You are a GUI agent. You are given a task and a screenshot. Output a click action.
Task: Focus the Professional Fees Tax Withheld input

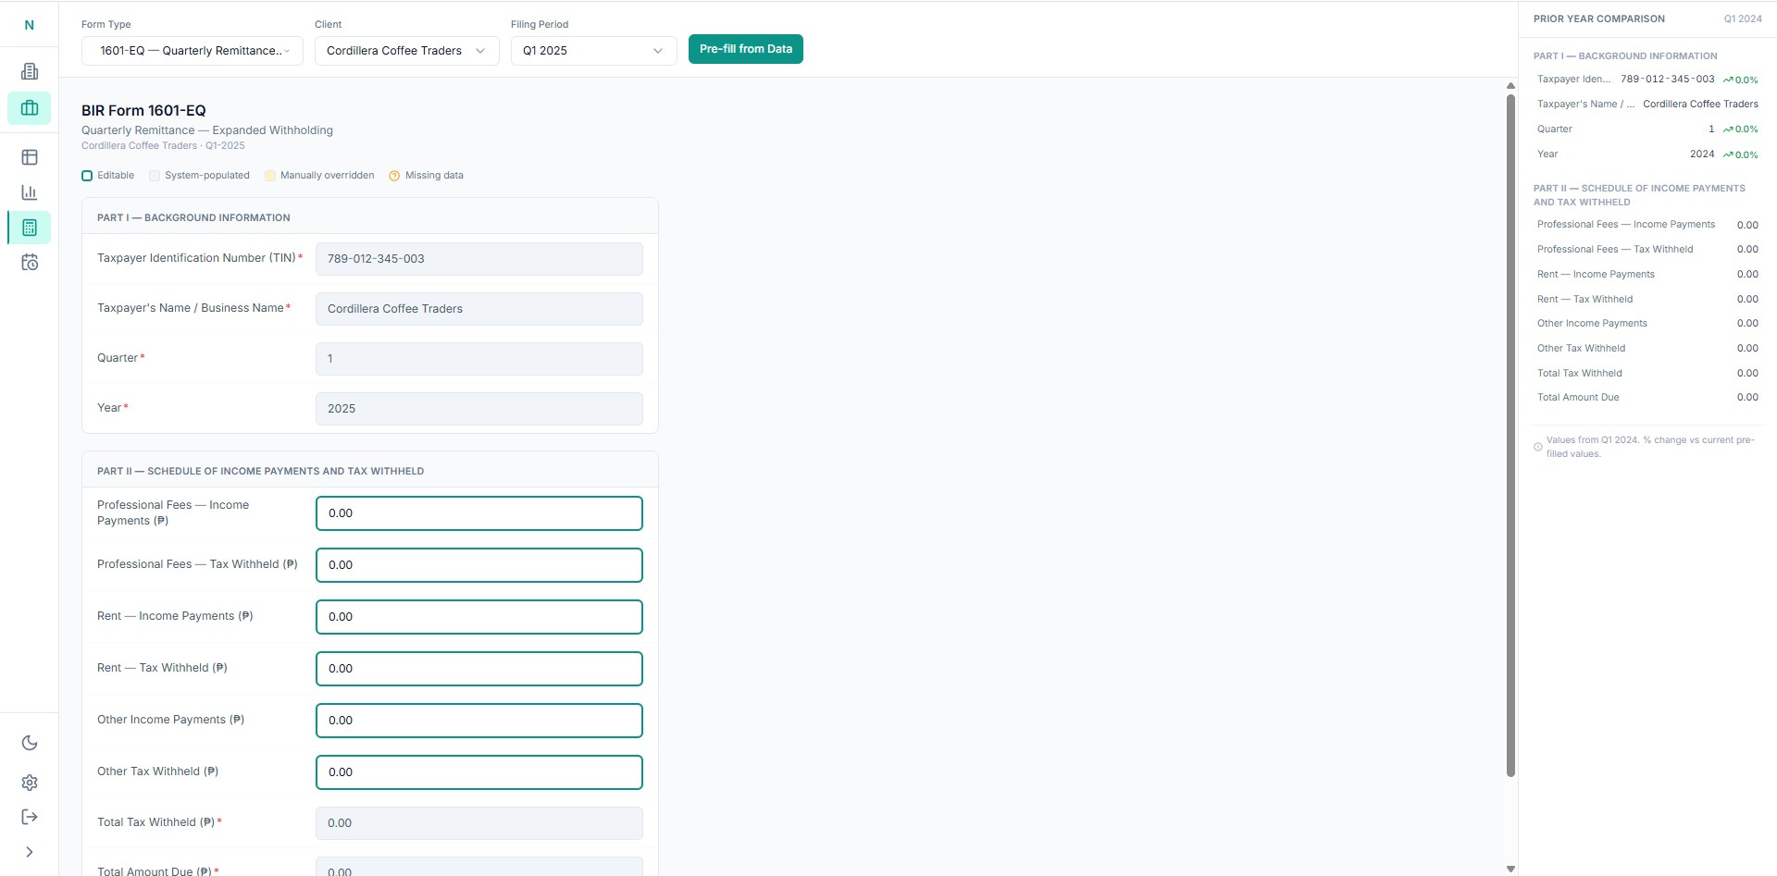tap(479, 565)
